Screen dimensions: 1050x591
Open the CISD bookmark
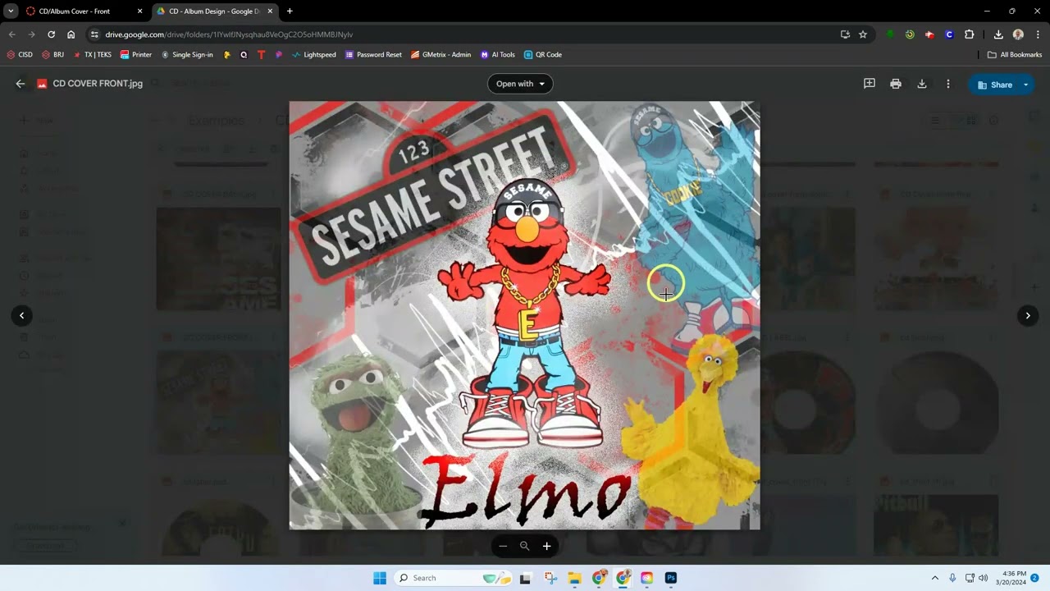pyautogui.click(x=20, y=55)
